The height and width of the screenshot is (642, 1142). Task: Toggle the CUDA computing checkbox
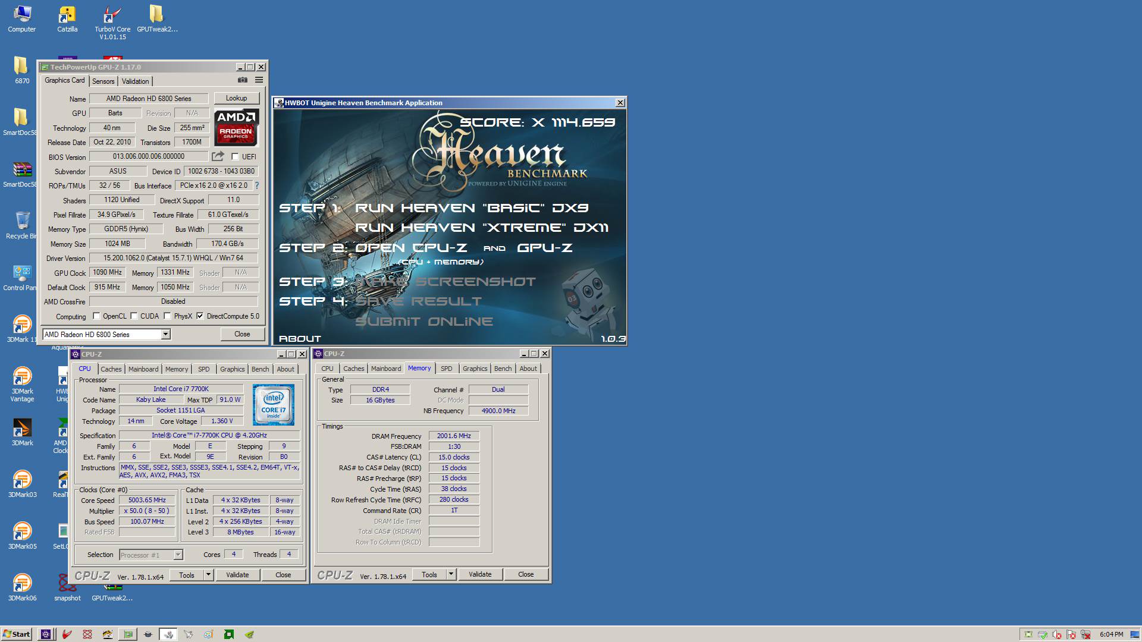tap(134, 316)
